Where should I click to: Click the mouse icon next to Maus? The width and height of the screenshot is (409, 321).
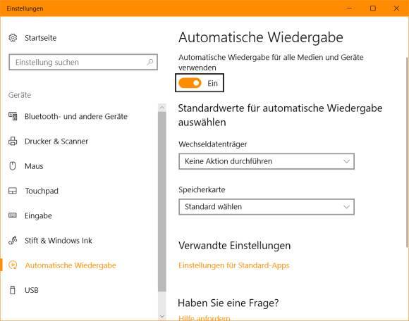click(13, 166)
